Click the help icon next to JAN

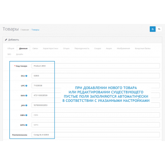[x=26, y=105]
